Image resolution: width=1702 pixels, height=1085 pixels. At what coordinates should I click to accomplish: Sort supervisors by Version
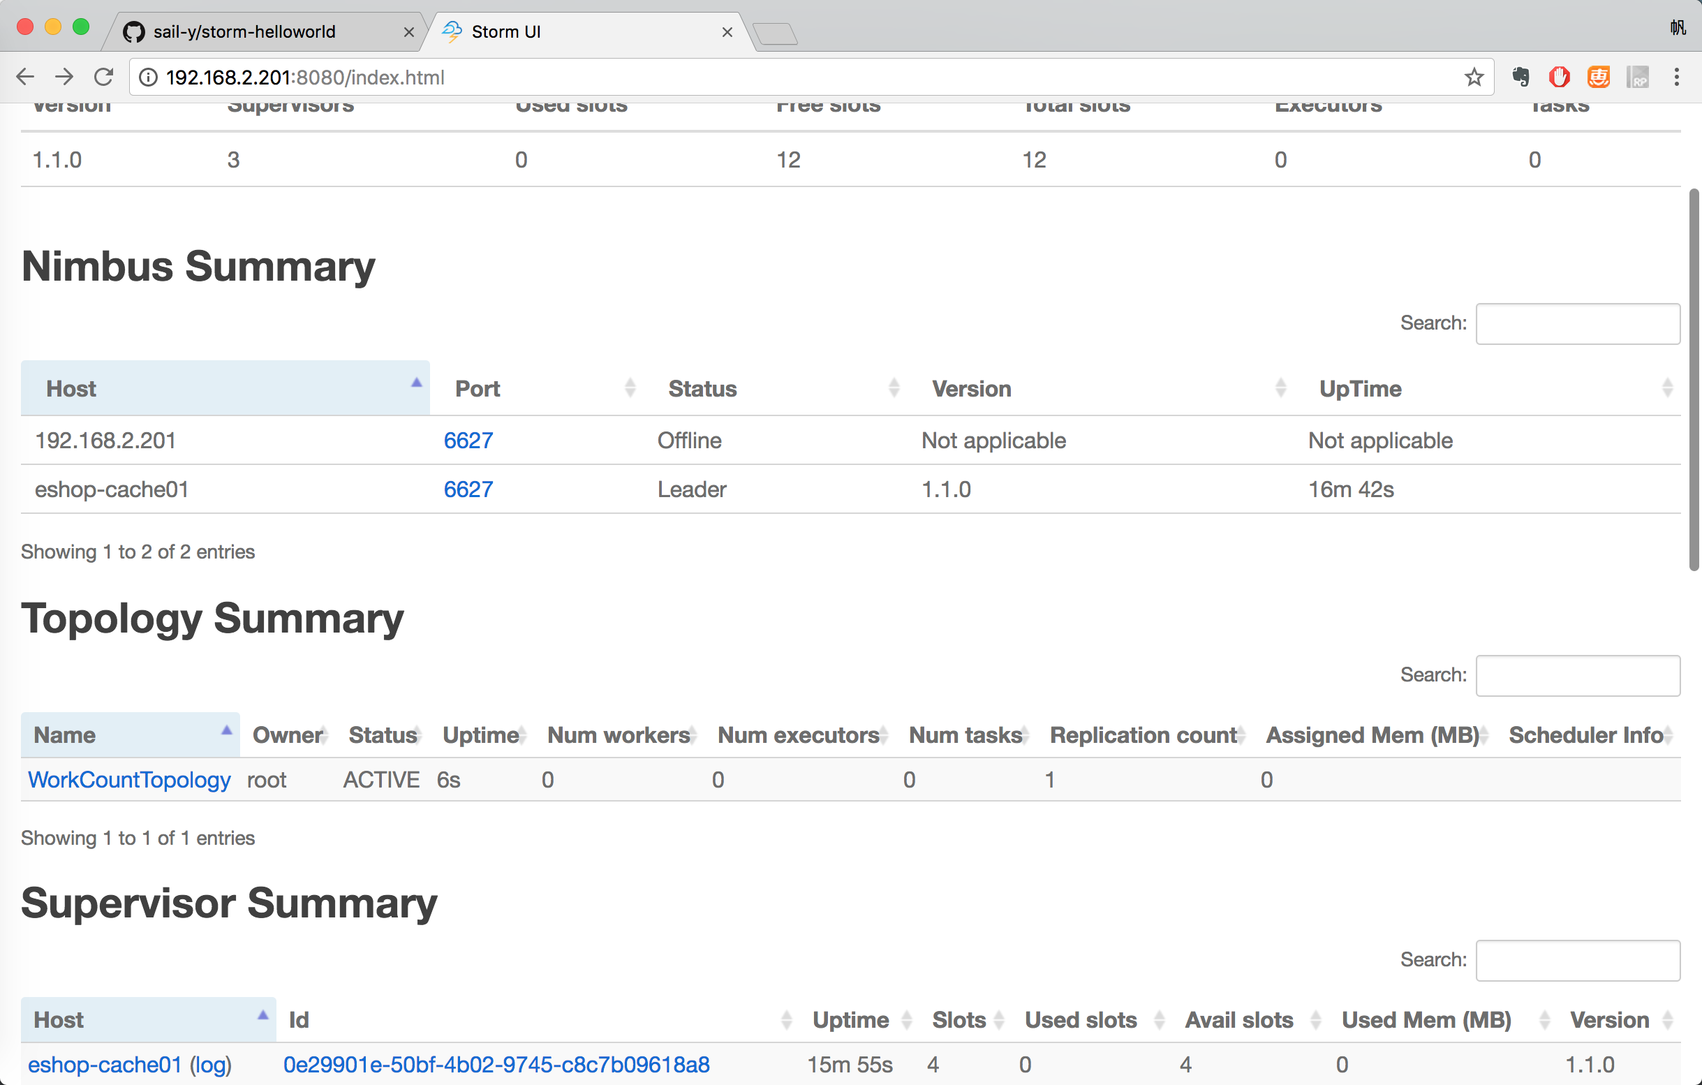pos(1620,1020)
